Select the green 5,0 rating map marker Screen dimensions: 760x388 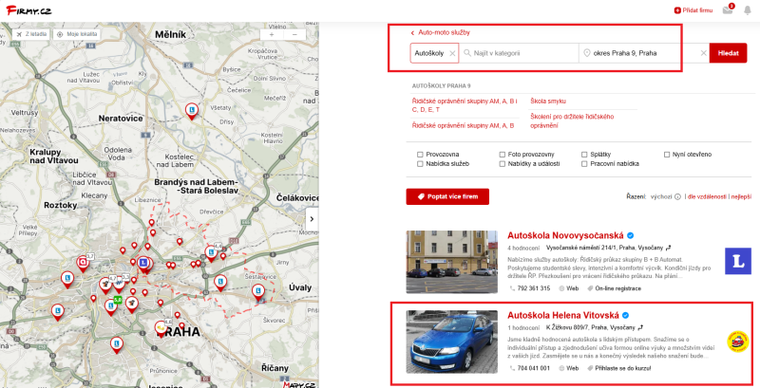[x=117, y=300]
